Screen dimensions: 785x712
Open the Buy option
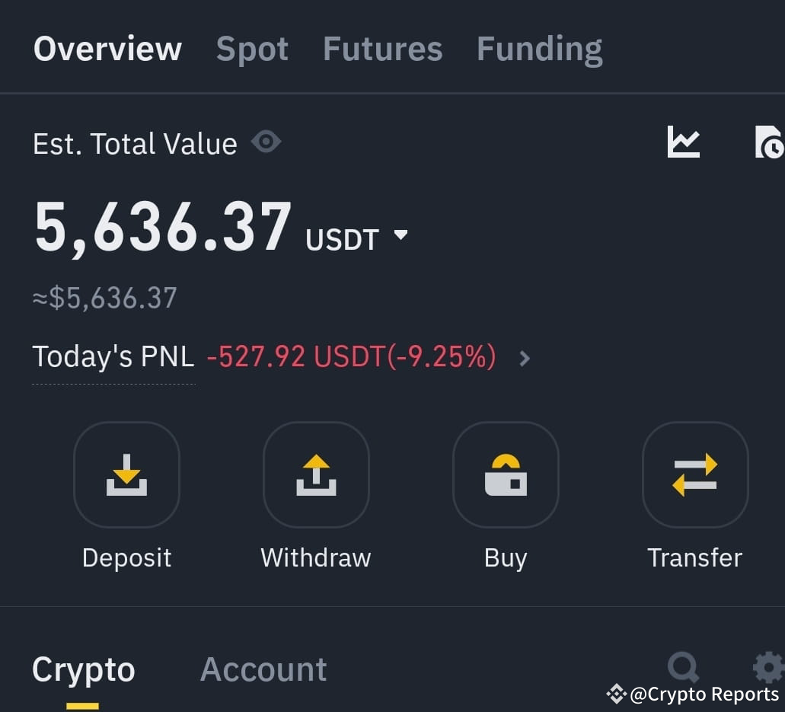pos(505,474)
